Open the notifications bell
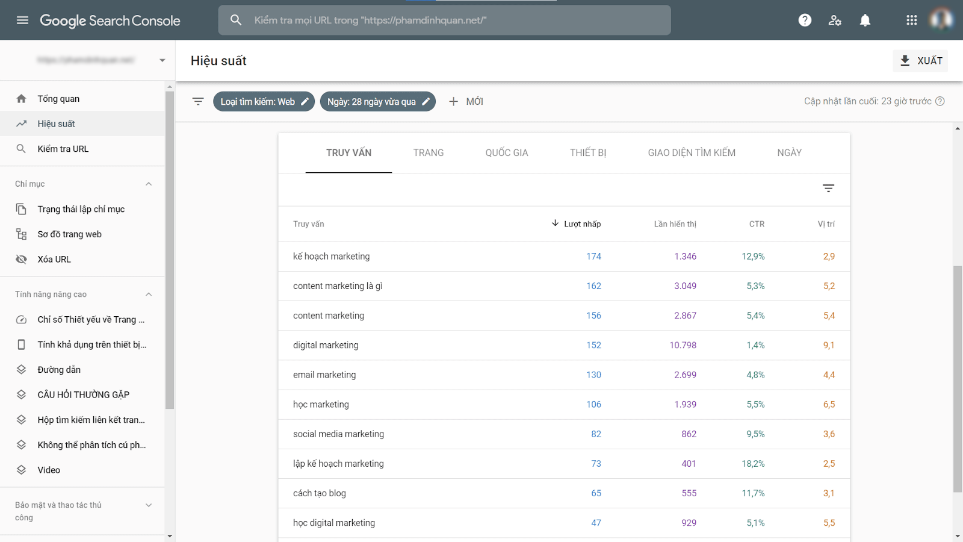 coord(865,20)
